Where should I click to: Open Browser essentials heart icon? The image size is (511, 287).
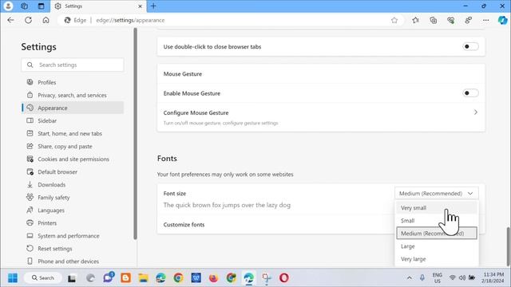pos(450,20)
